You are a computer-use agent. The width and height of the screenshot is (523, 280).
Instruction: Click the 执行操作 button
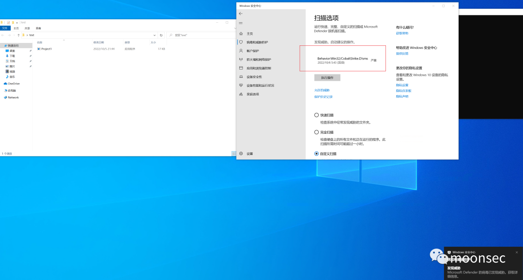(327, 77)
